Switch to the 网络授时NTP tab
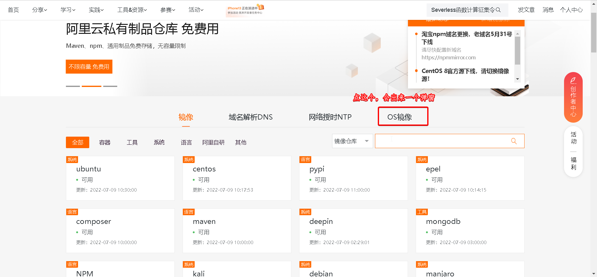Image resolution: width=597 pixels, height=277 pixels. tap(330, 117)
